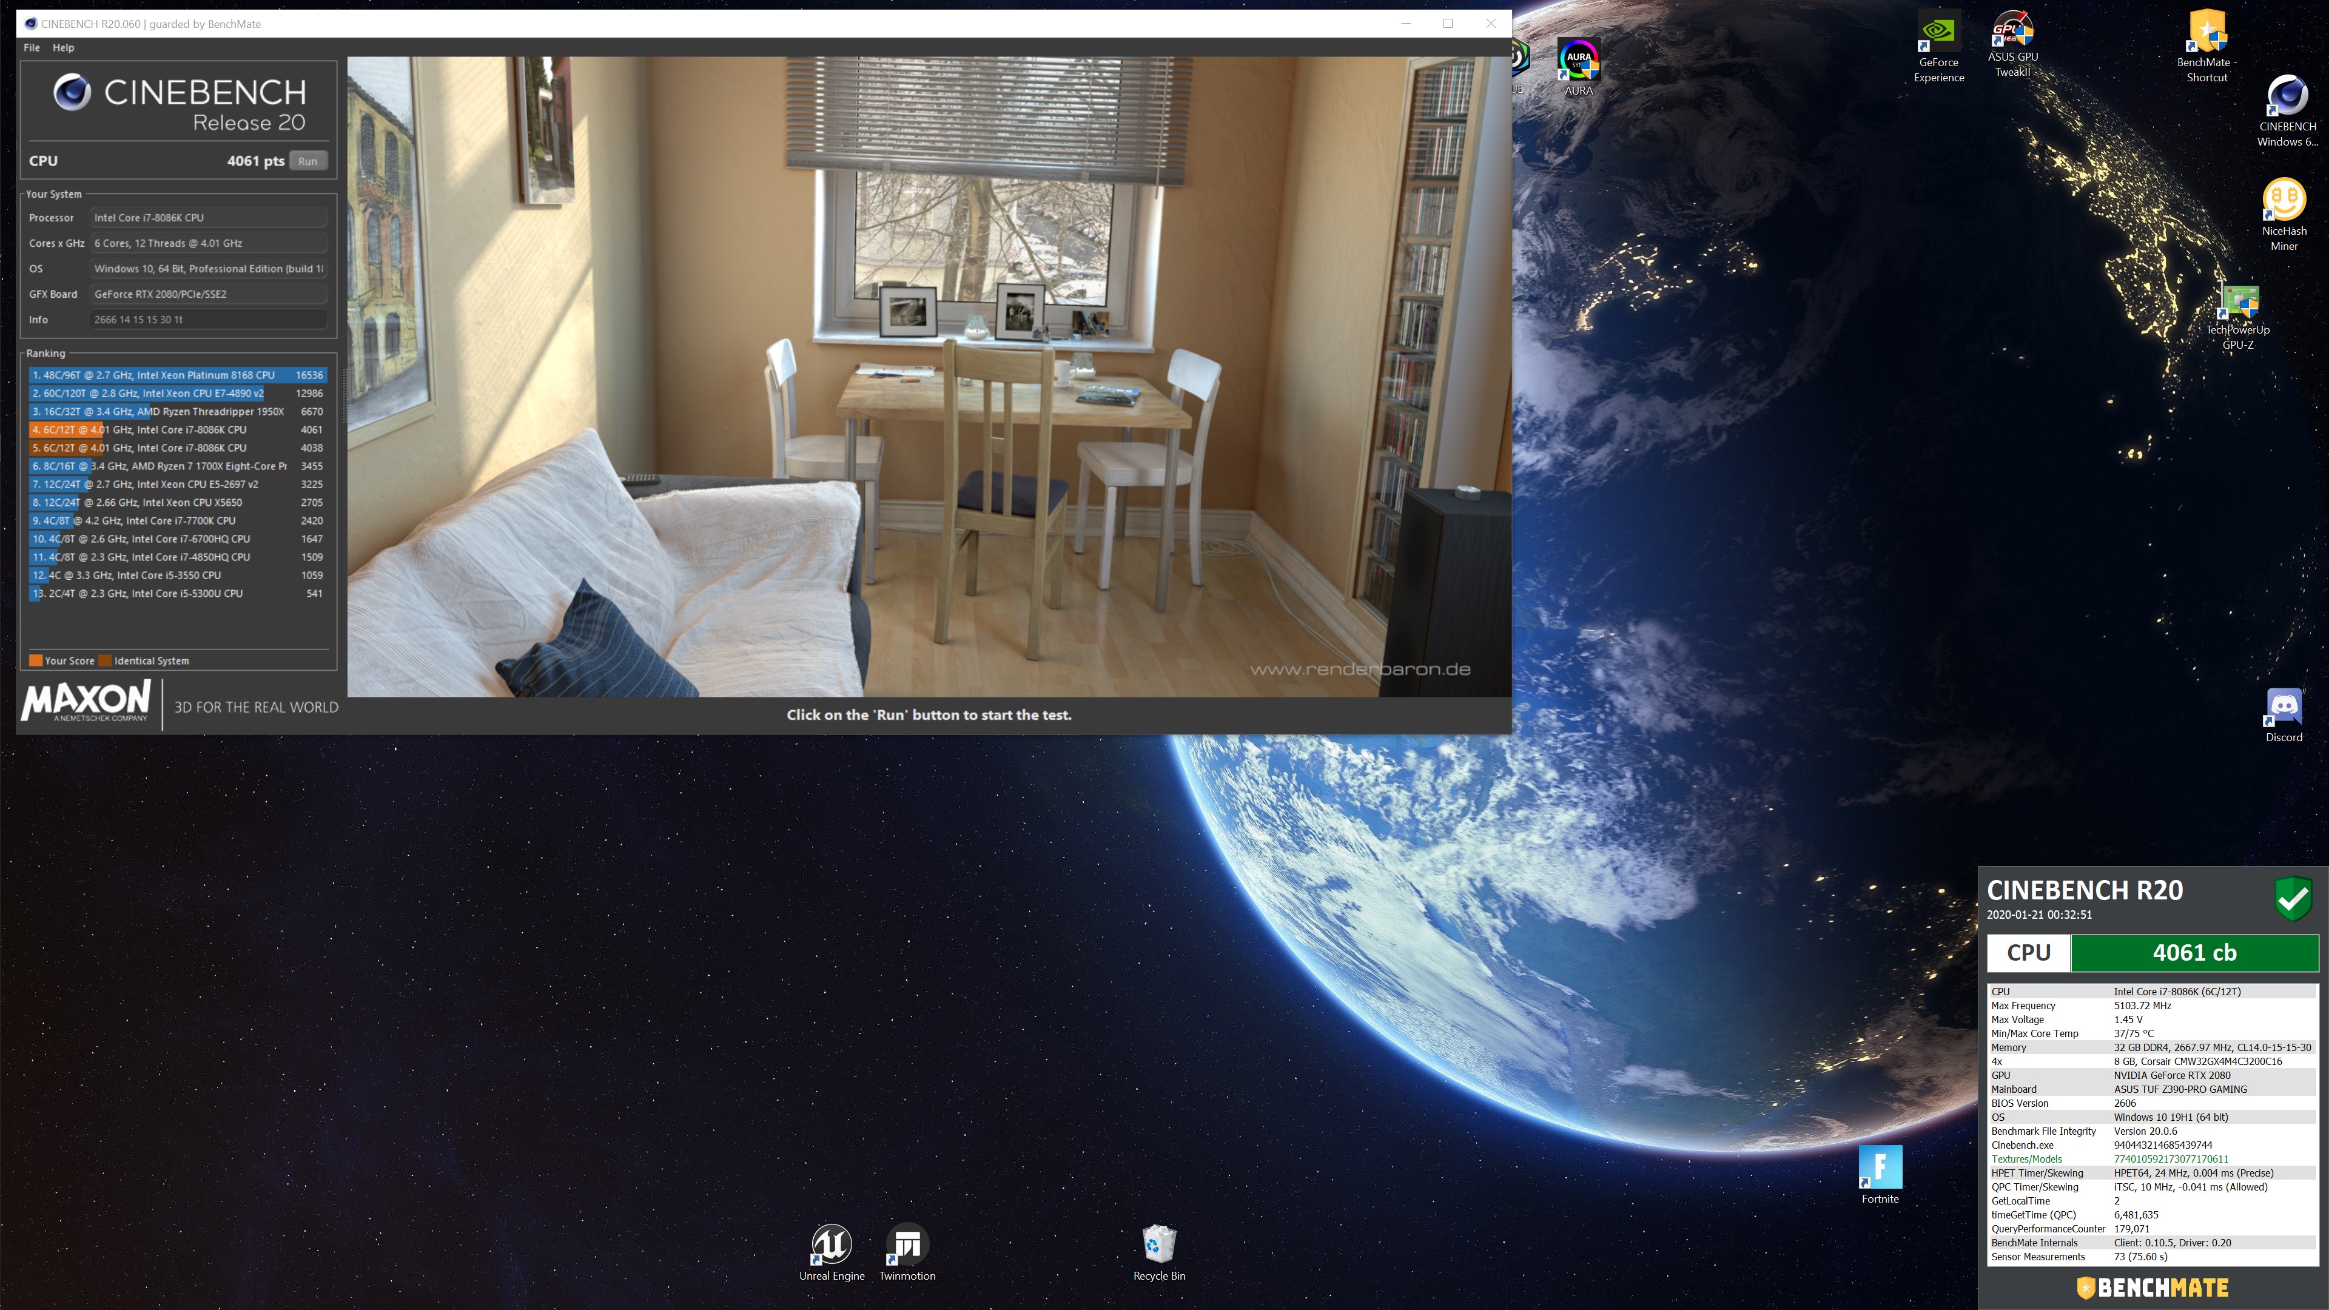Select ranking row AMD Ryzen 7 1700X
The image size is (2329, 1310).
tap(177, 466)
